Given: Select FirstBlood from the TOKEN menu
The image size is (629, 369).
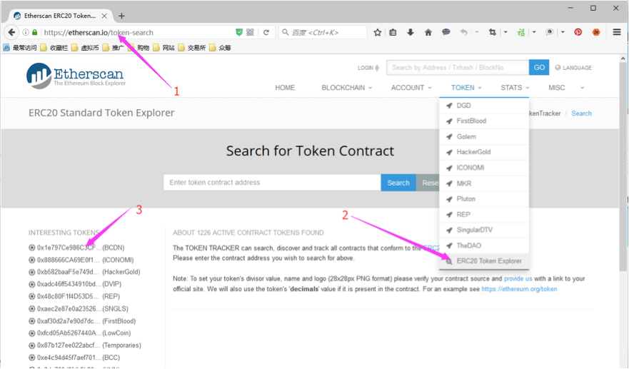Looking at the screenshot, I should (x=484, y=121).
